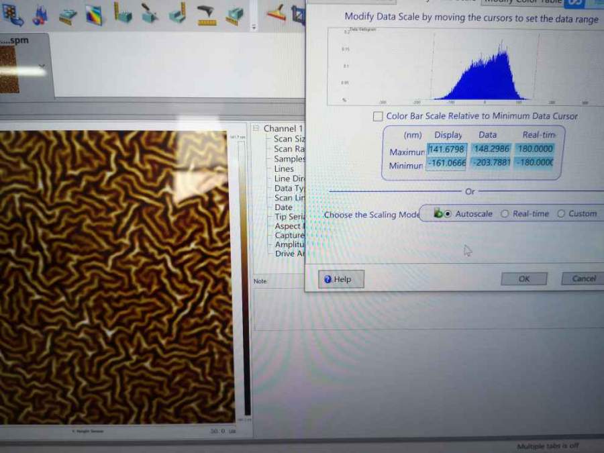Screen dimensions: 604x453
Task: Select the Drive Amplitude tree row
Action: click(290, 254)
